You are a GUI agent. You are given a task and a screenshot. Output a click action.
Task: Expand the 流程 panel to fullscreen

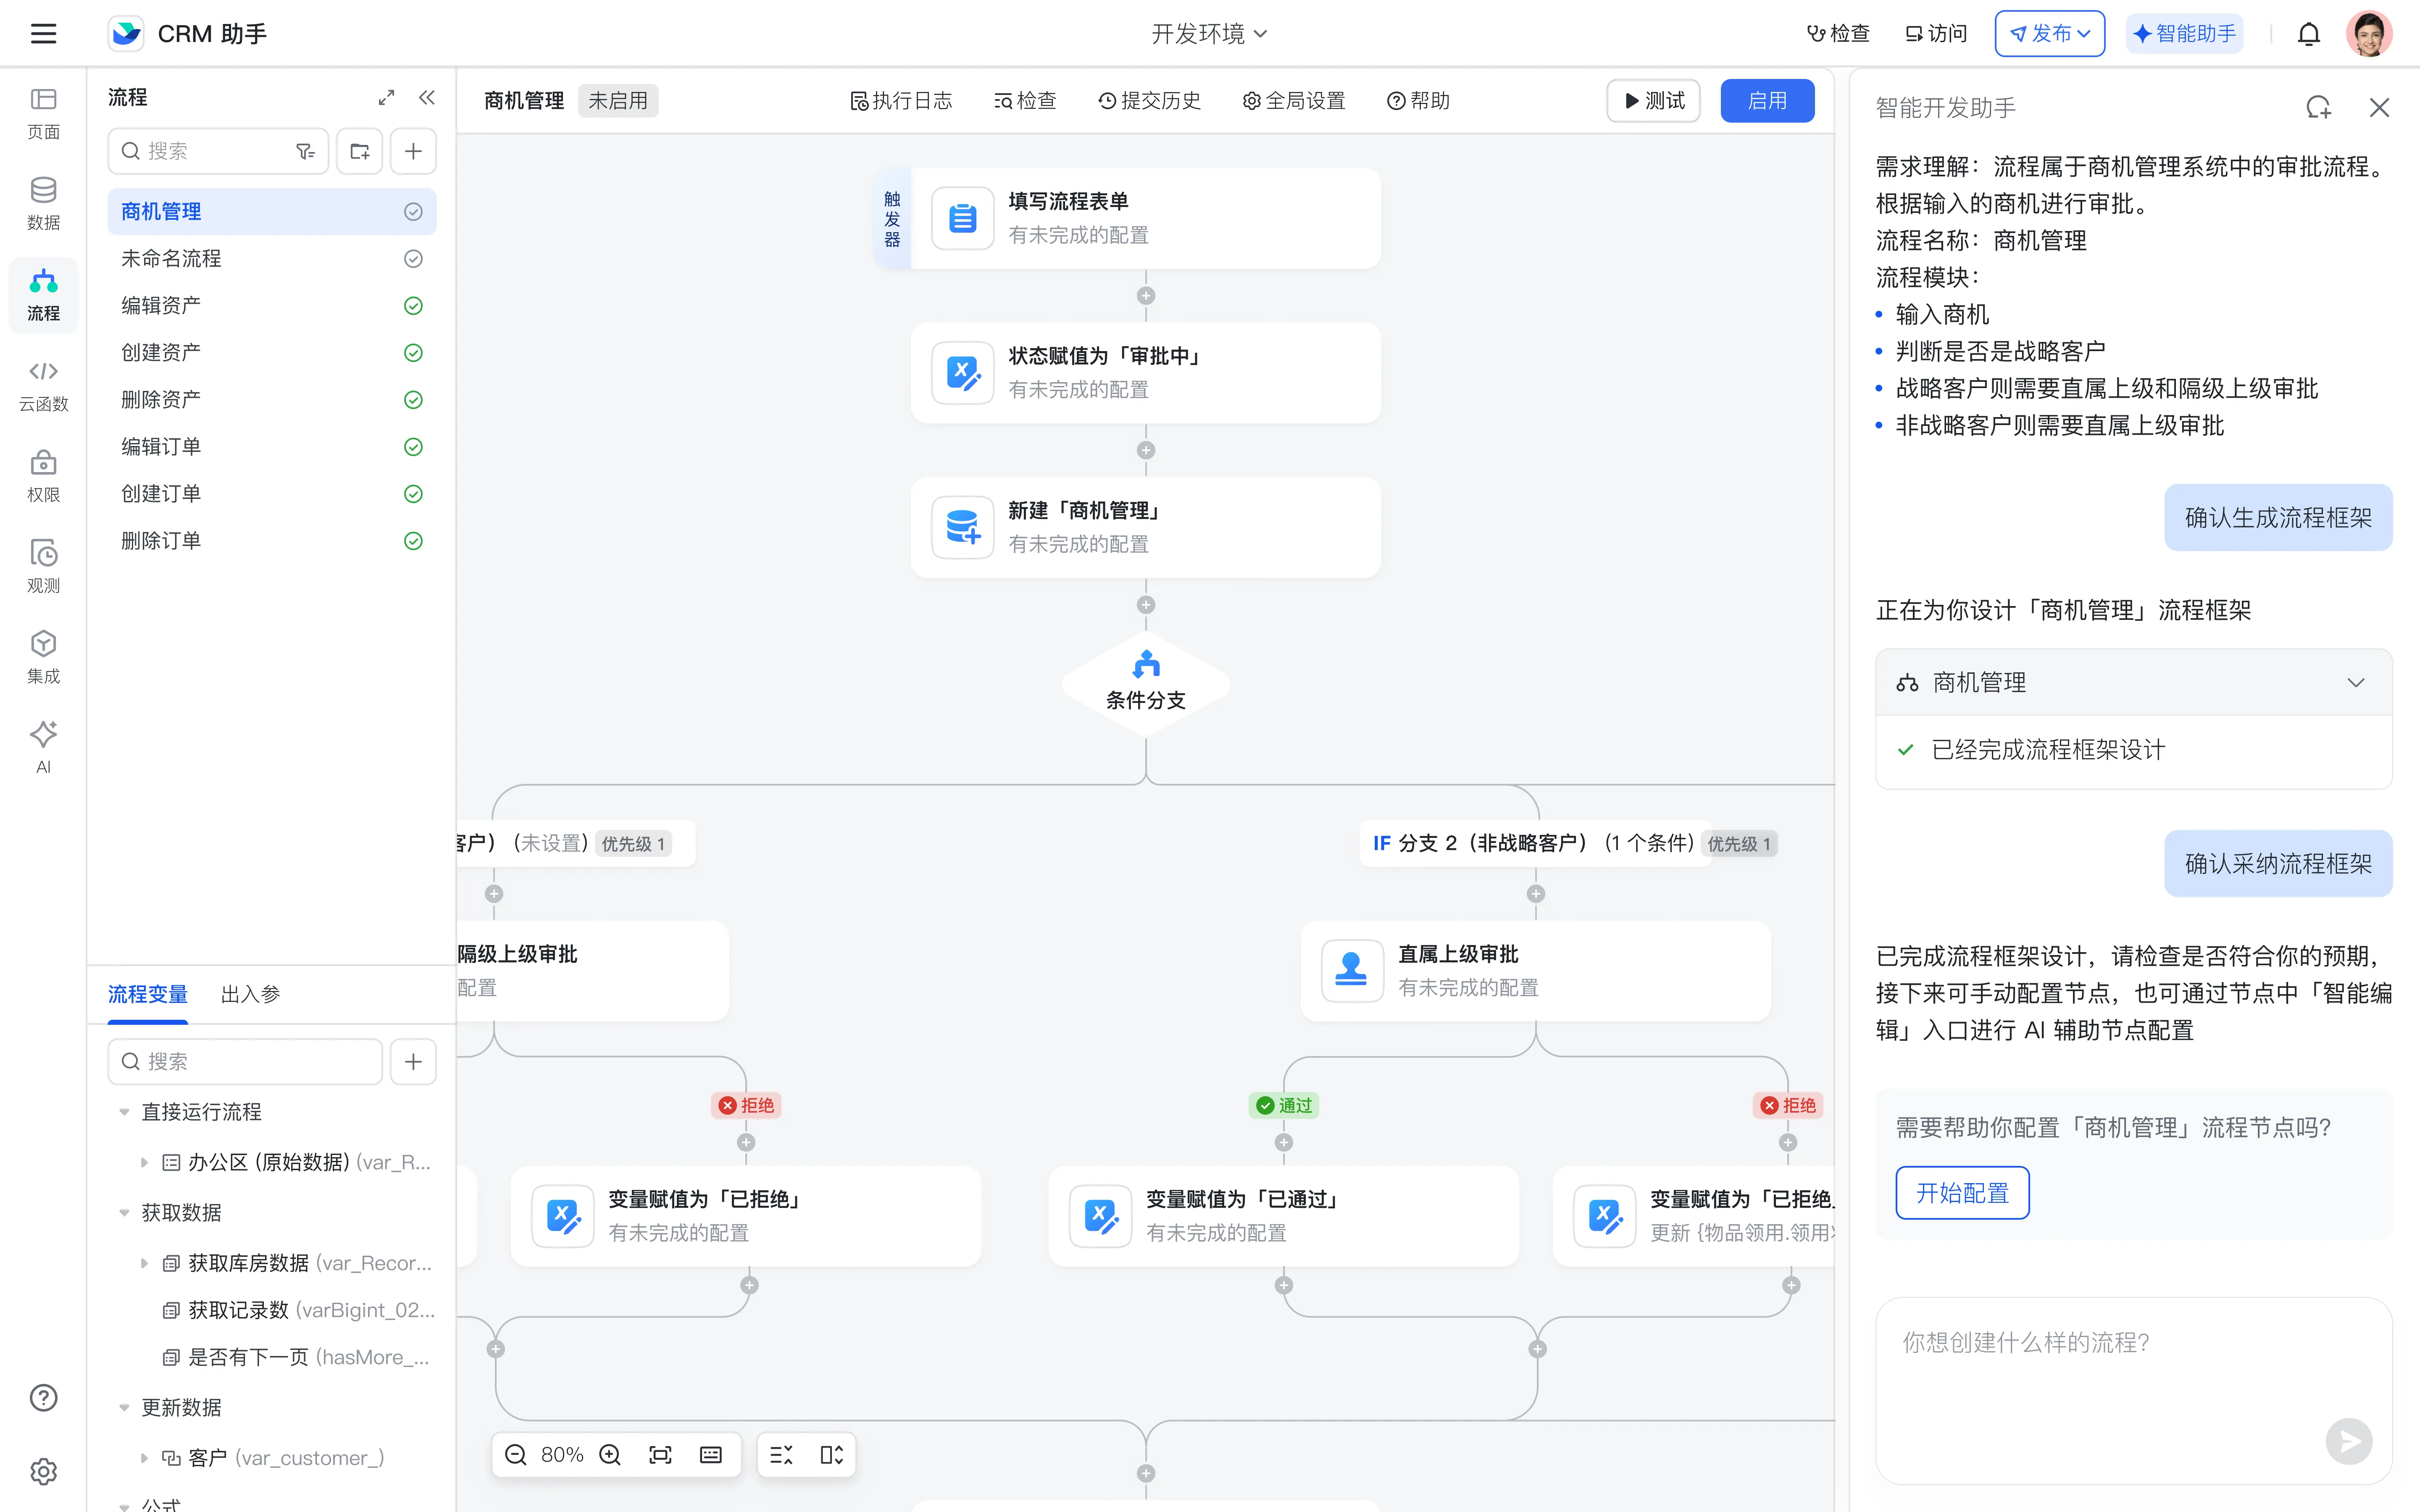pos(386,97)
